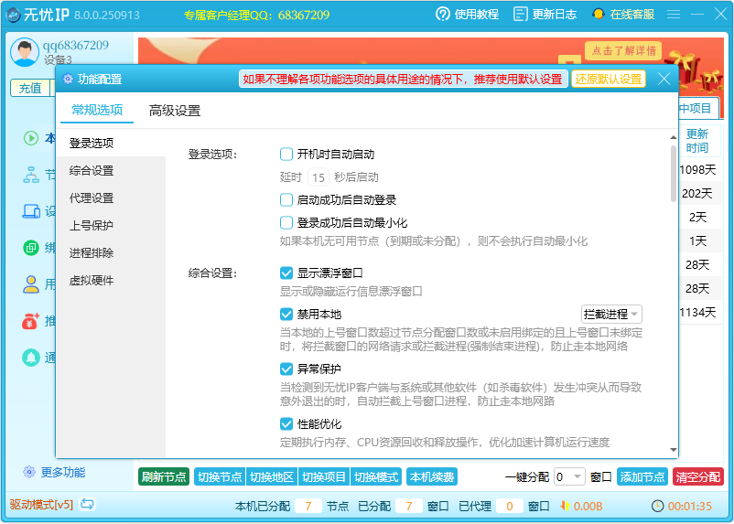Click the 00:01:35 timer text
The width and height of the screenshot is (734, 524).
(x=689, y=507)
